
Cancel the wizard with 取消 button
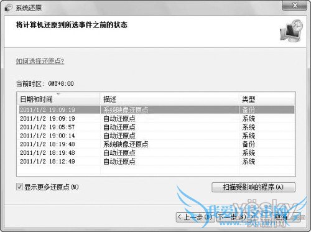pyautogui.click(x=281, y=217)
